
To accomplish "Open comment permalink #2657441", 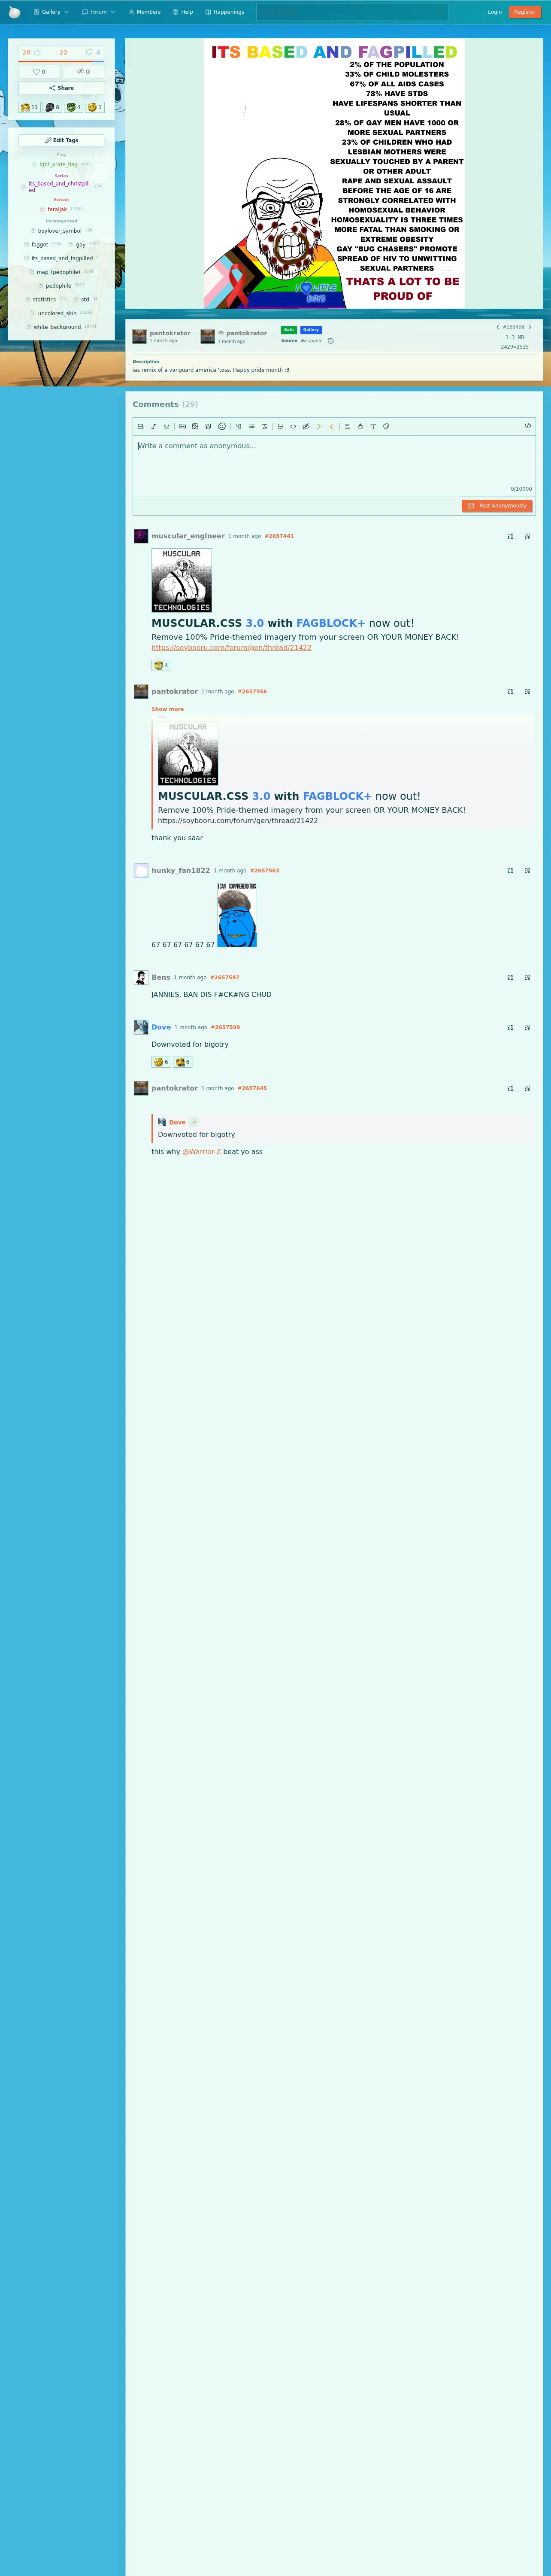I will click(x=279, y=536).
